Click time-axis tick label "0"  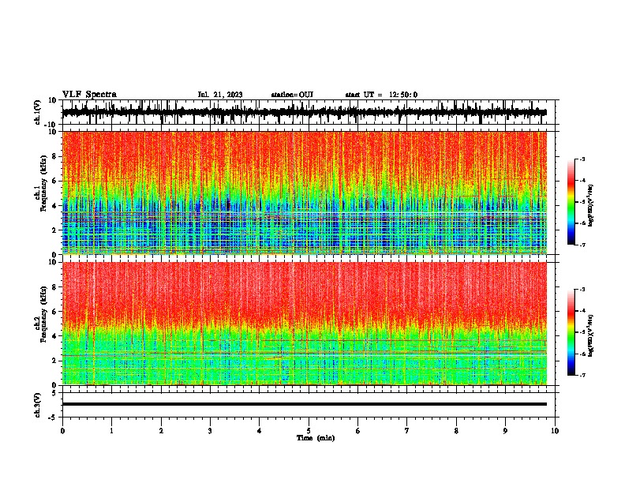click(62, 431)
